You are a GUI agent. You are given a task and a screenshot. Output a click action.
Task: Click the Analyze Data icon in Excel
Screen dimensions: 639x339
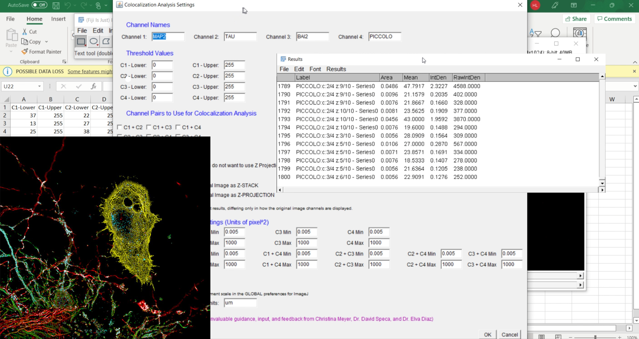(x=579, y=33)
